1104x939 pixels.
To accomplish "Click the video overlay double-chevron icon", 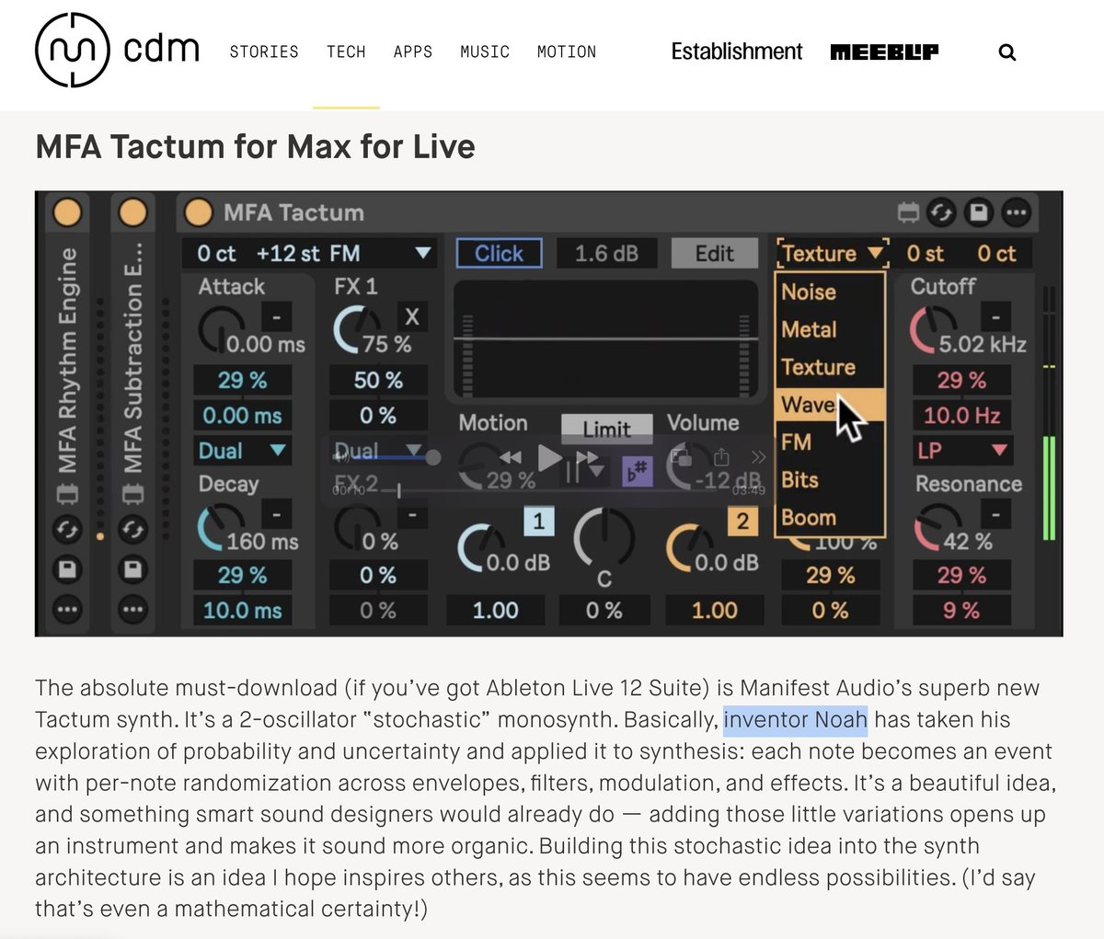I will 758,457.
